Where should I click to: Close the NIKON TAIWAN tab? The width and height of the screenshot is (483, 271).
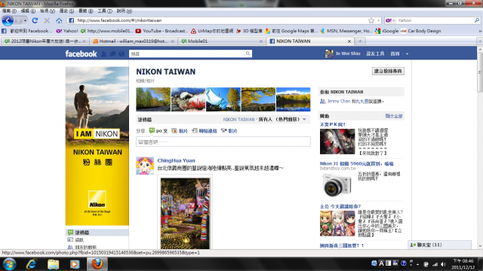point(349,41)
